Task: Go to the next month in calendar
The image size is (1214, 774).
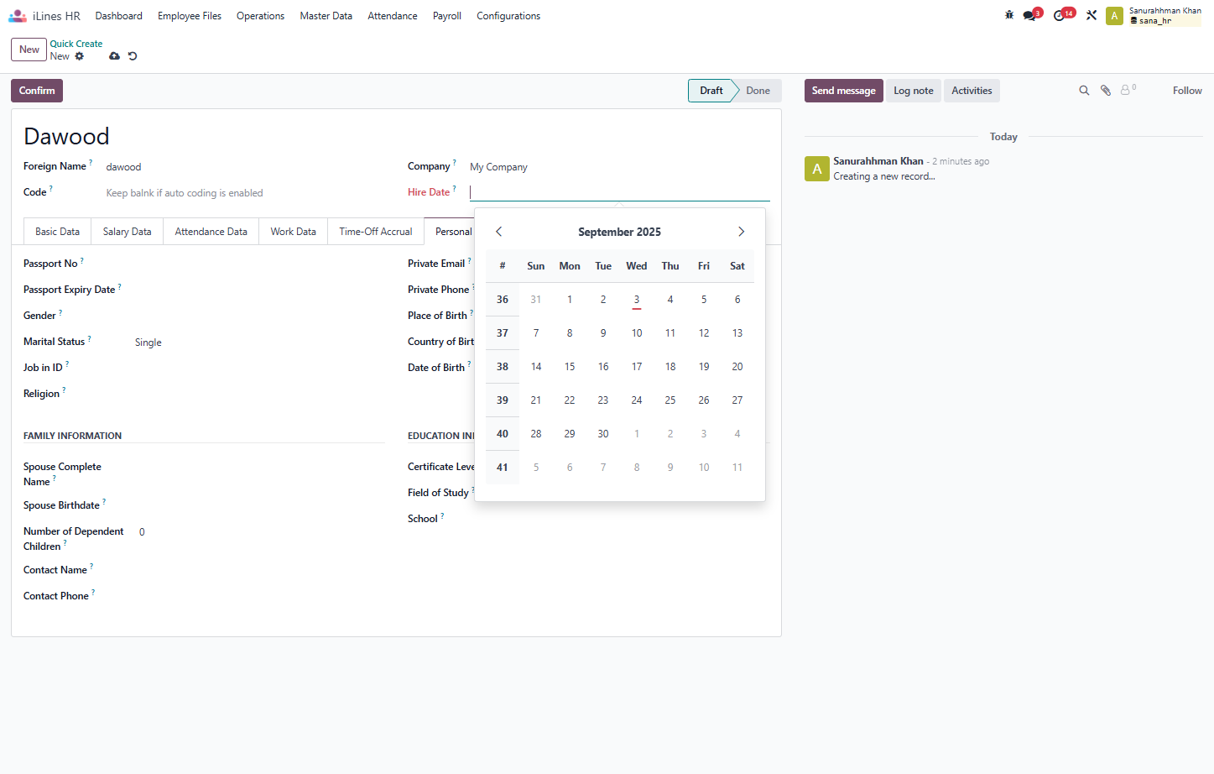Action: [x=741, y=232]
